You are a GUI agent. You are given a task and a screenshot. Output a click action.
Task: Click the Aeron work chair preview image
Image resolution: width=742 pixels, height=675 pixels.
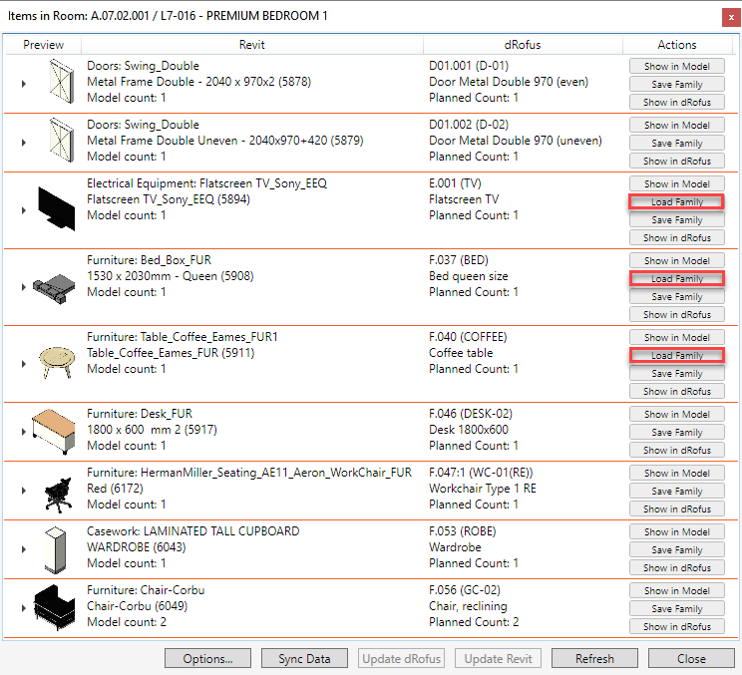pyautogui.click(x=55, y=491)
